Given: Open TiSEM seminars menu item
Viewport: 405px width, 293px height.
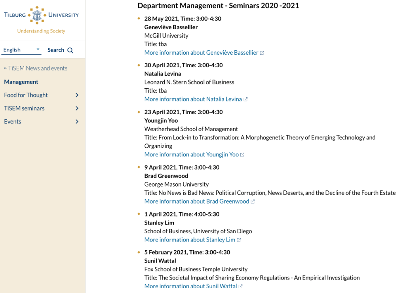Looking at the screenshot, I should pos(24,108).
